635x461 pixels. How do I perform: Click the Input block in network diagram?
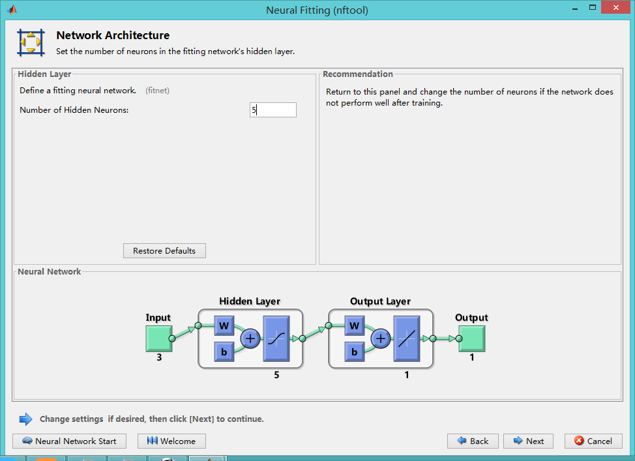[x=159, y=338]
